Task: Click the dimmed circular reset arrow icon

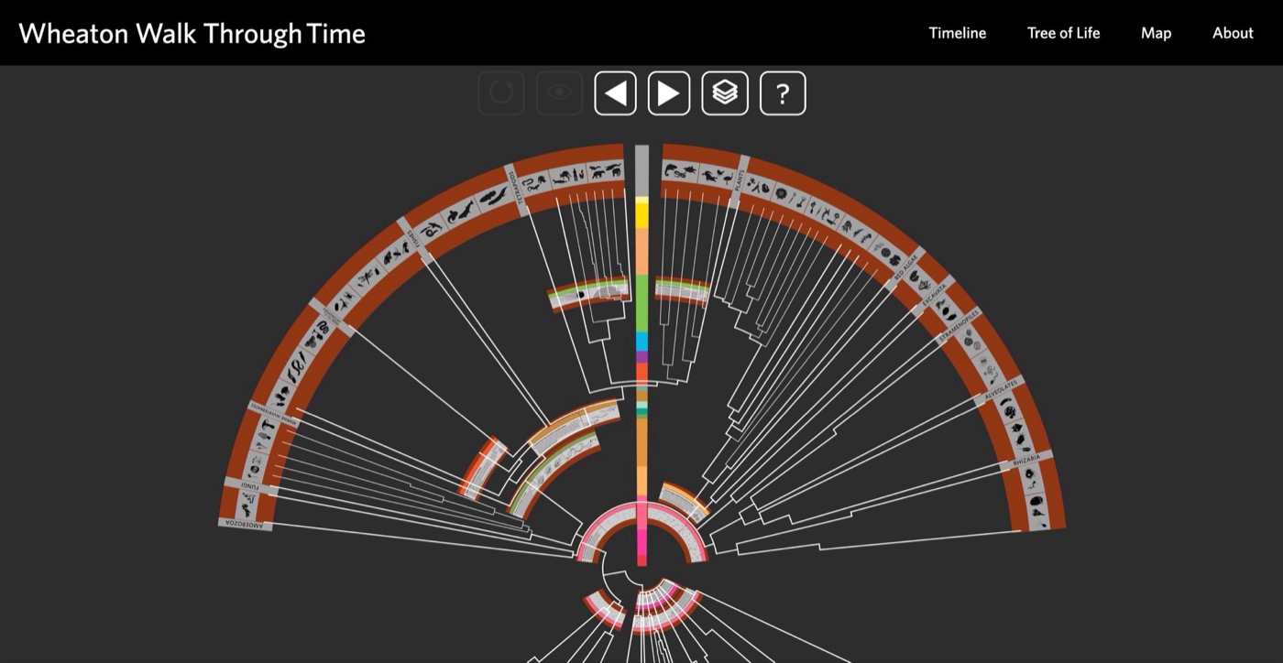Action: pyautogui.click(x=501, y=93)
